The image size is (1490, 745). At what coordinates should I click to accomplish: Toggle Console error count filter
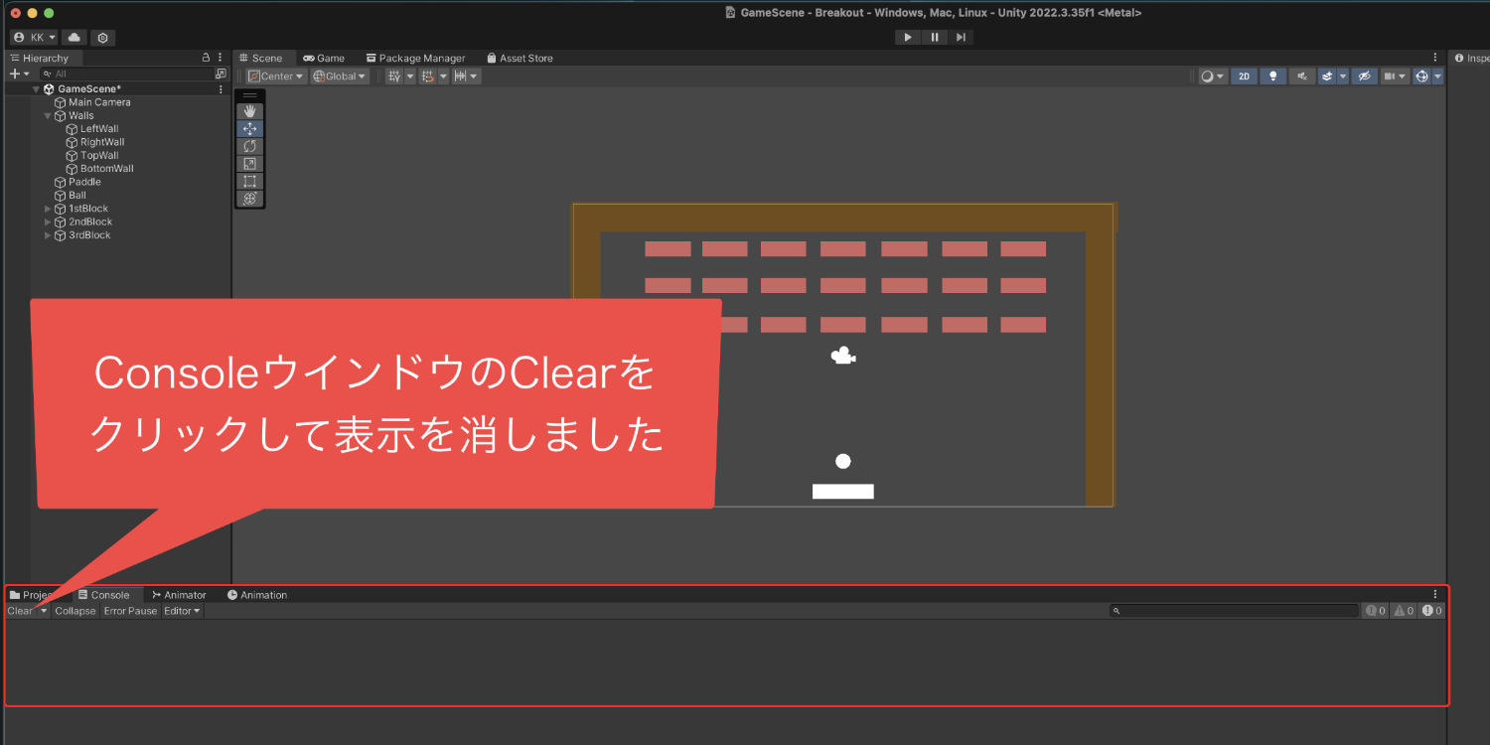point(1431,611)
